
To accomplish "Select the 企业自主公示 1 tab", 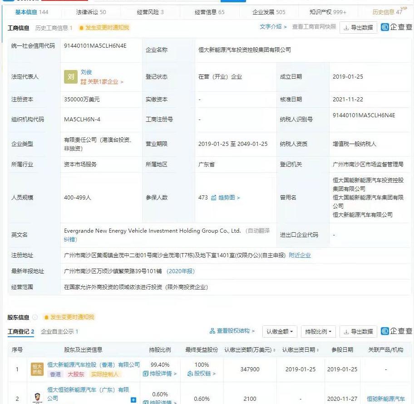I will [x=59, y=332].
